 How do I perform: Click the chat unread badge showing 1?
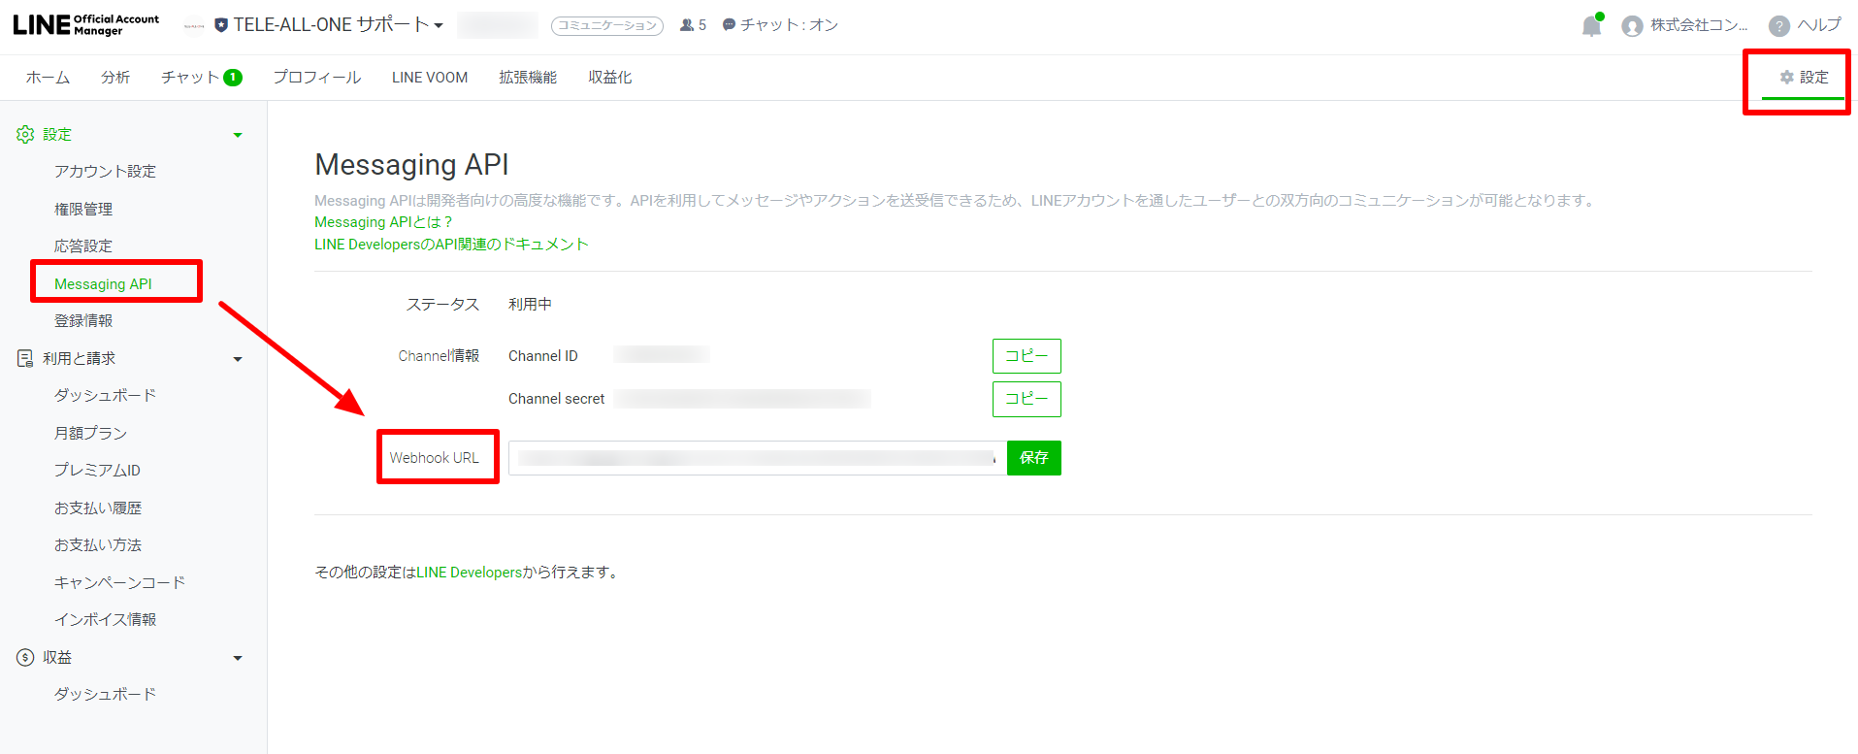click(x=233, y=78)
